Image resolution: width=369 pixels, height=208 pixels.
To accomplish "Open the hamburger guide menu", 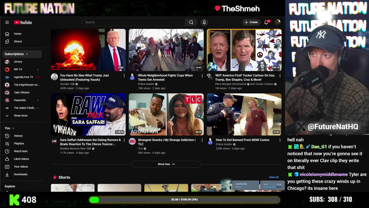I will (x=7, y=22).
